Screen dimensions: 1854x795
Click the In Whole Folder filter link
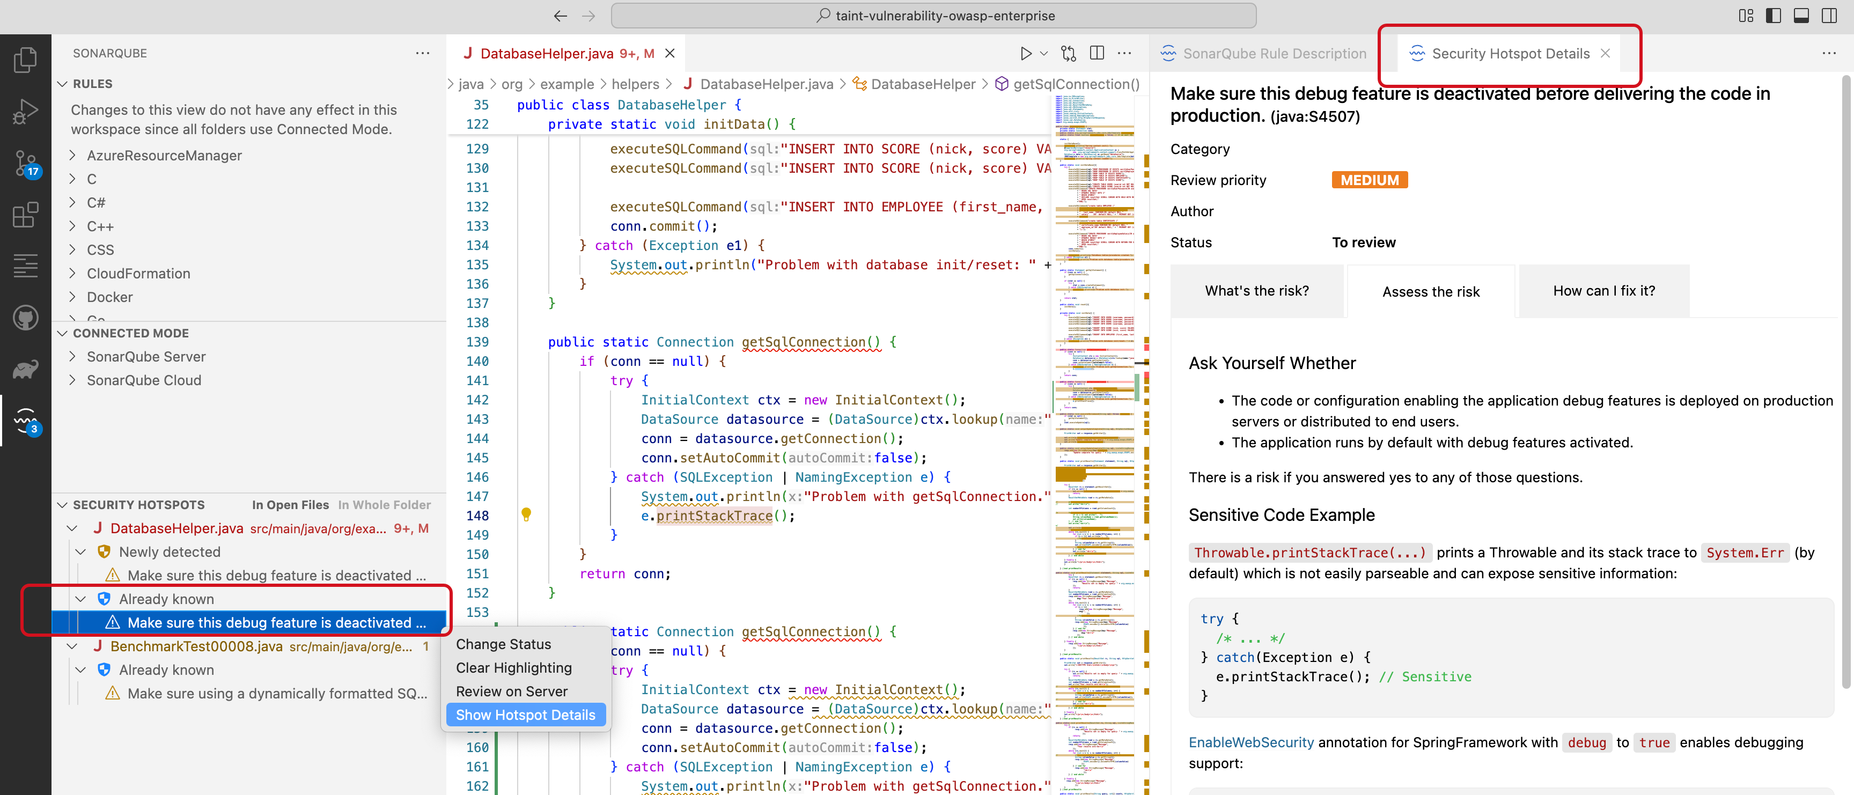pyautogui.click(x=384, y=504)
